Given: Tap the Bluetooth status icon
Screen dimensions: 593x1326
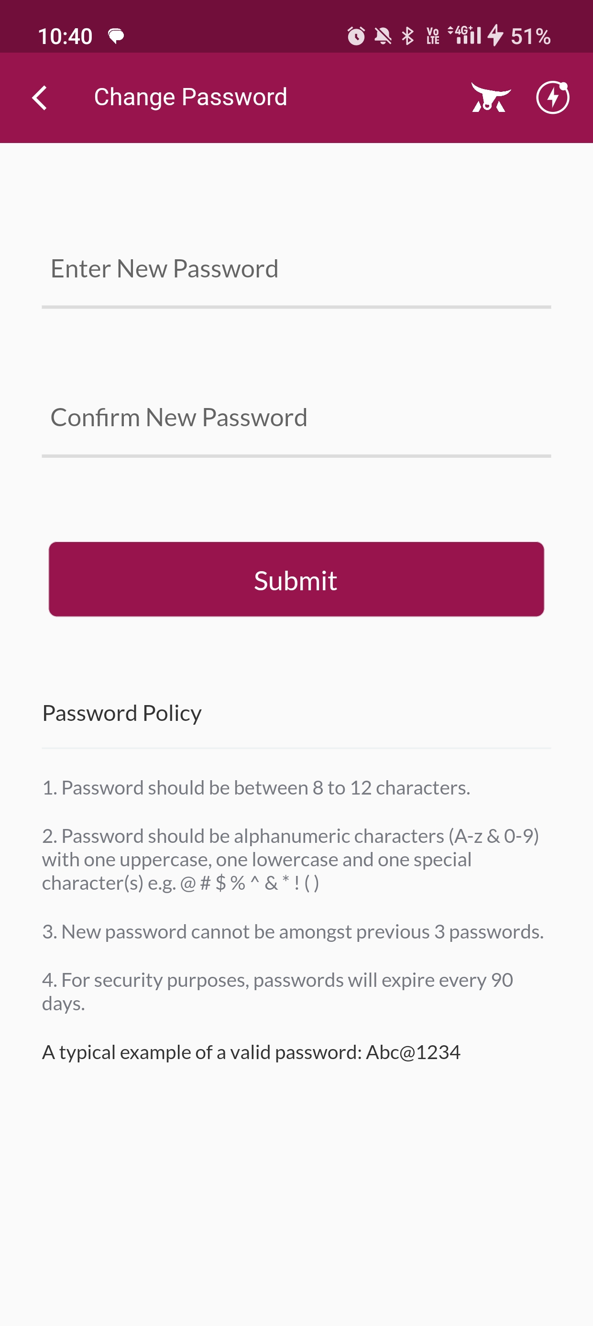Looking at the screenshot, I should 407,36.
